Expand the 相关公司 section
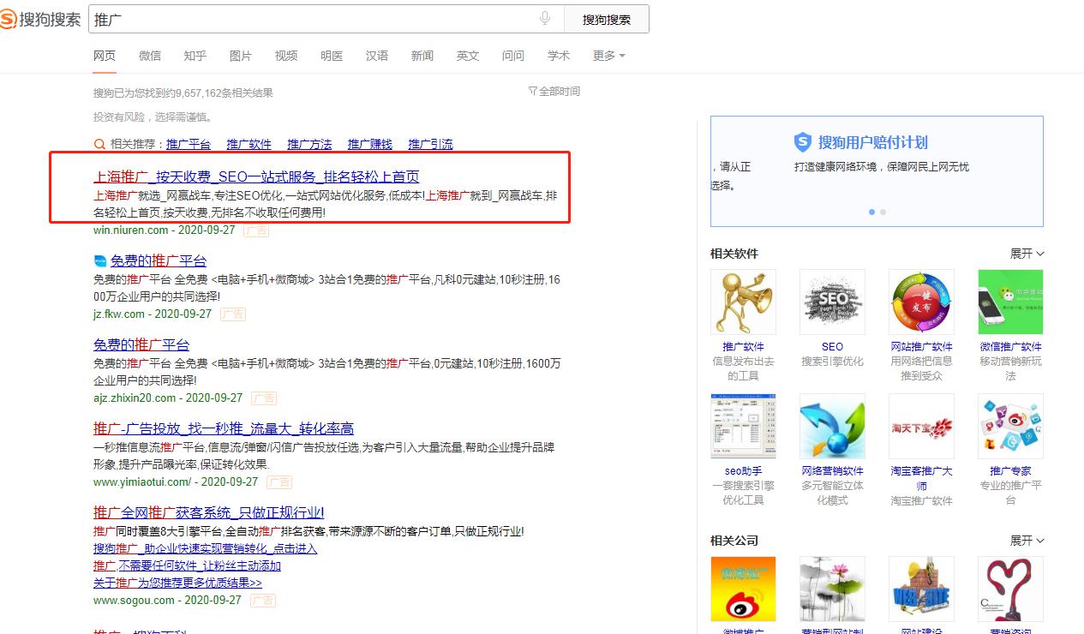Image resolution: width=1084 pixels, height=634 pixels. [1027, 541]
